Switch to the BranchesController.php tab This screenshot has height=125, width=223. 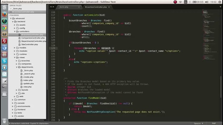pyautogui.click(x=96, y=7)
